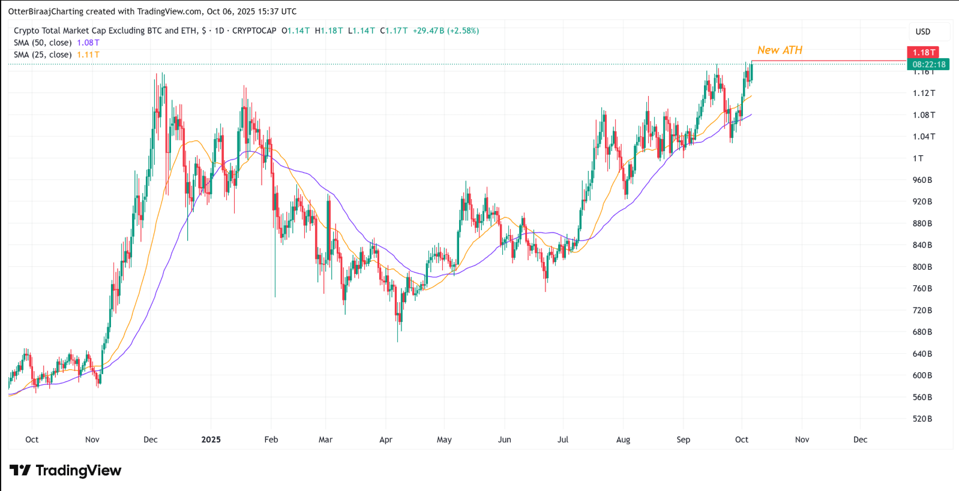Viewport: 959px width, 491px height.
Task: Click the Feb label on time axis
Action: tap(271, 439)
